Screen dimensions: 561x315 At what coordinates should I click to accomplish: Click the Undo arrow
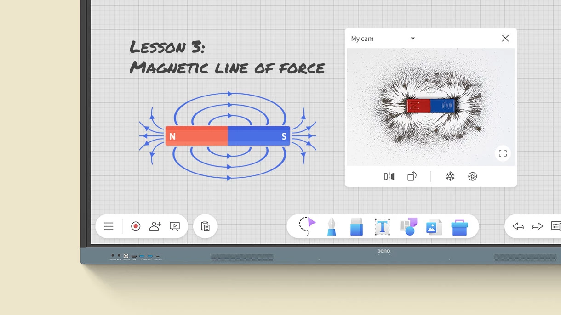[518, 226]
